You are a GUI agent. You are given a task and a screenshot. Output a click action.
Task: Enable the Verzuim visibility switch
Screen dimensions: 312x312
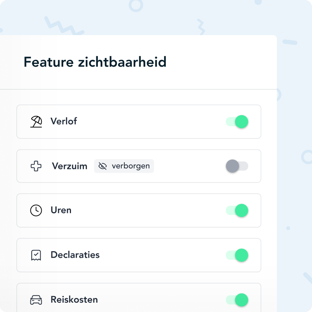237,166
